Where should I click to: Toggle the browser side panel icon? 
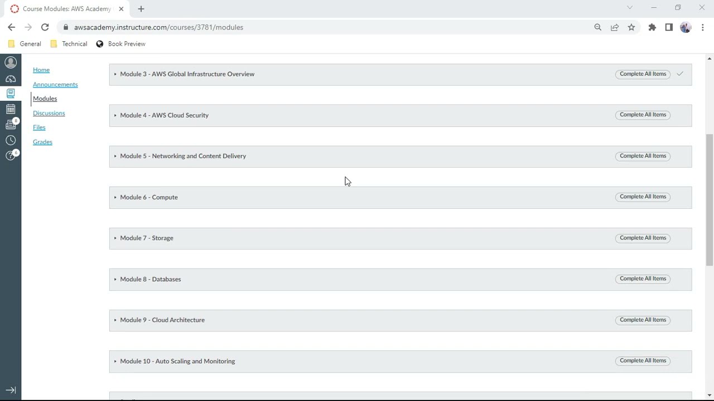pyautogui.click(x=669, y=27)
